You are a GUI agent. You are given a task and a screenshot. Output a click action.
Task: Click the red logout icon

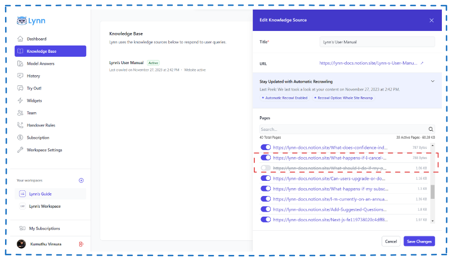[82, 244]
